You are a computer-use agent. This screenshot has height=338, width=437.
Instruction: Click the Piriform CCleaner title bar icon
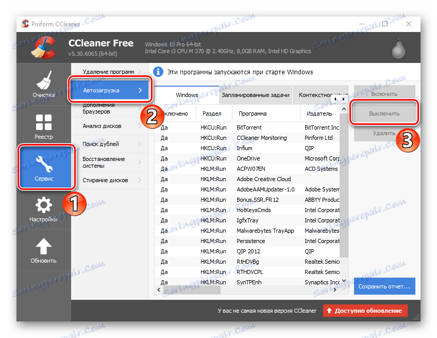tap(25, 24)
